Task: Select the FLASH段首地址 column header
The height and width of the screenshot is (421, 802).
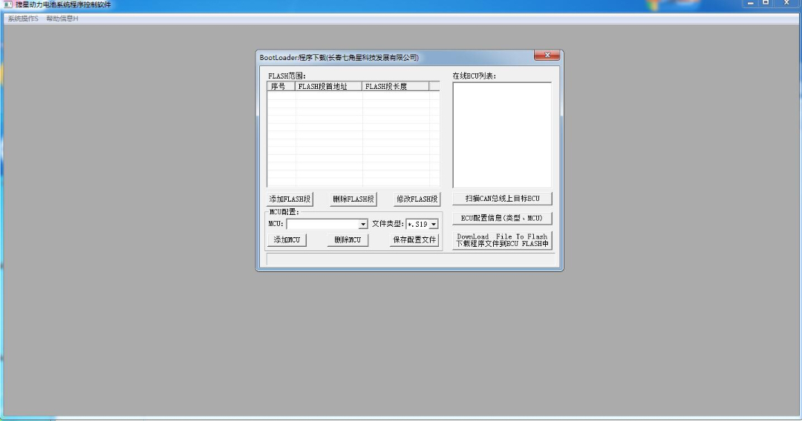Action: [328, 86]
